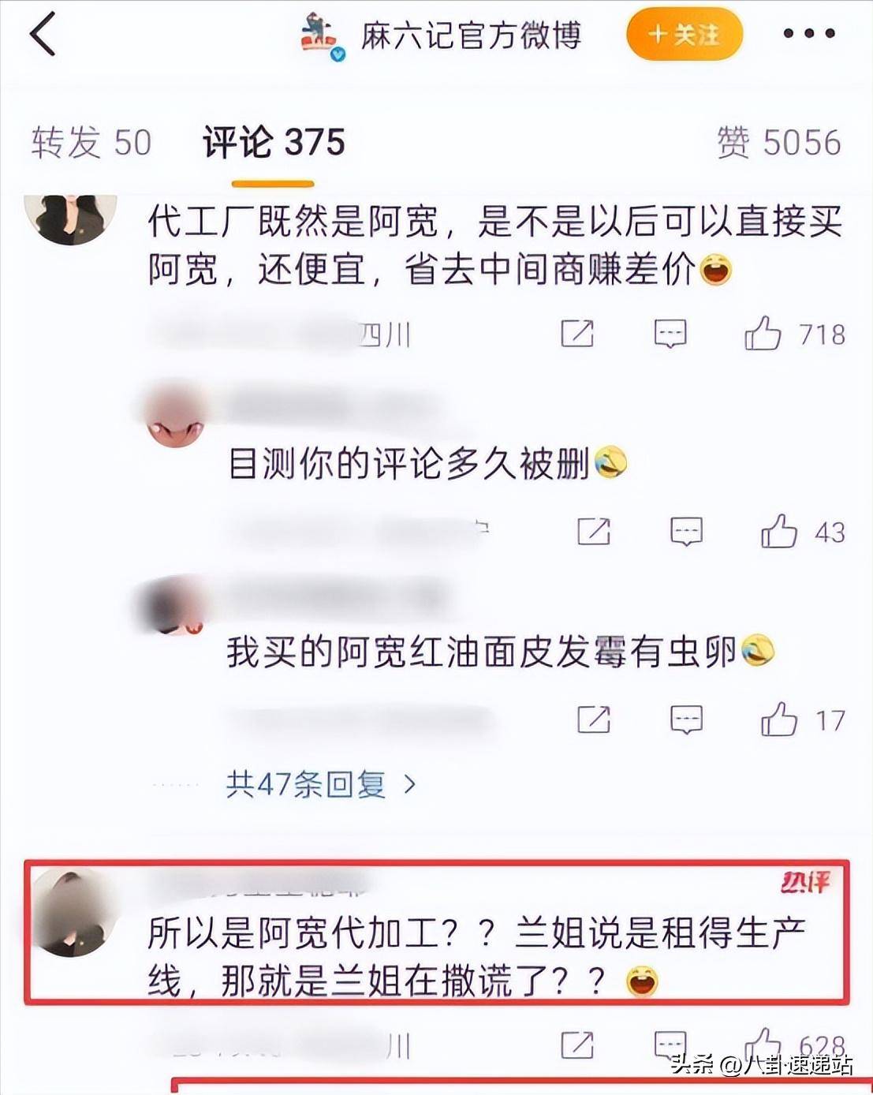The width and height of the screenshot is (873, 1095).
Task: Expand 共47条回复 to see all replies
Action: click(321, 785)
